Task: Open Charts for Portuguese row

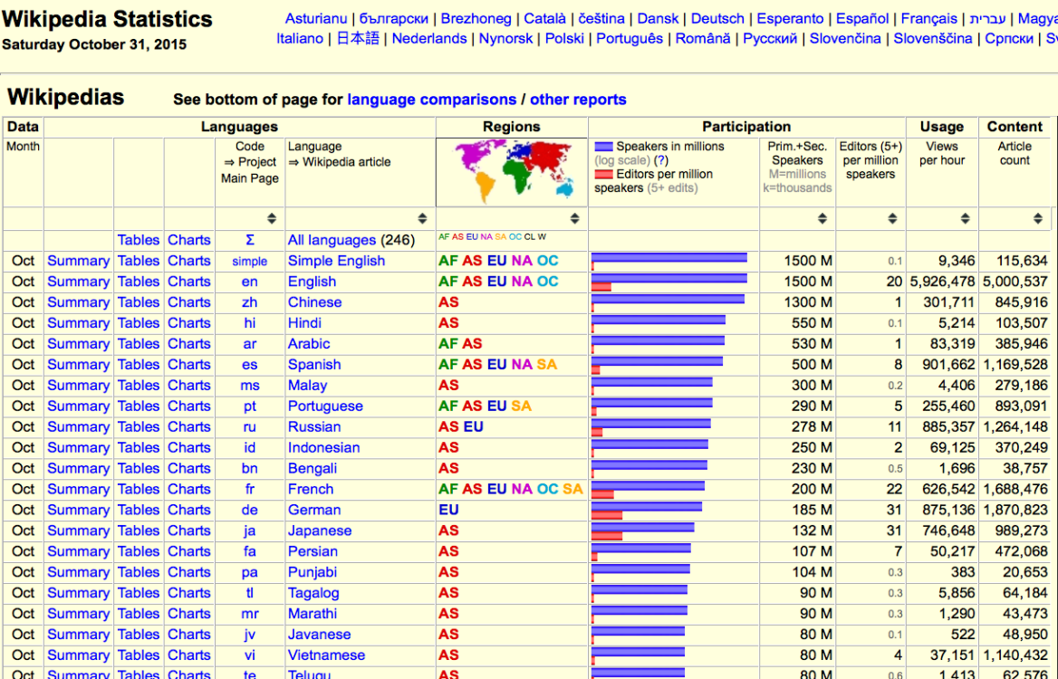Action: point(189,406)
